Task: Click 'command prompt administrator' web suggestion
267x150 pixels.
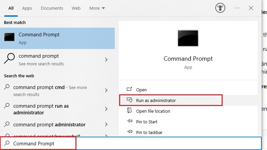Action: click(x=49, y=125)
